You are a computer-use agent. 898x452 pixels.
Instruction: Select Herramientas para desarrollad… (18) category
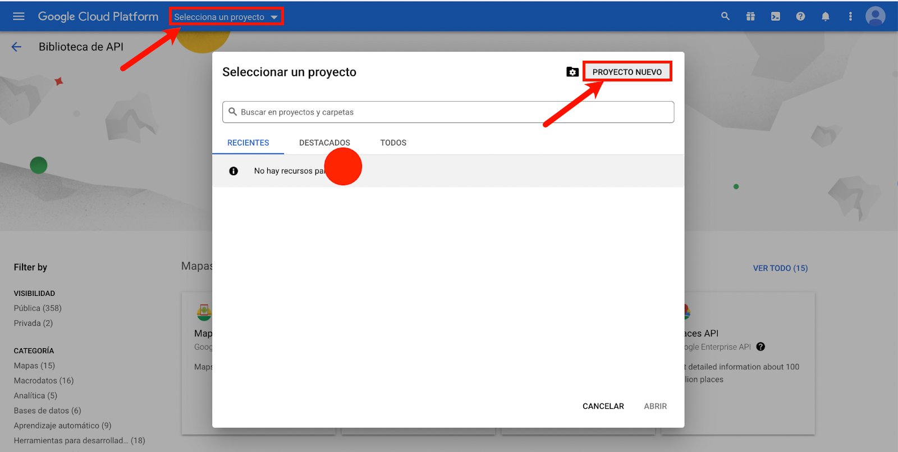coord(79,441)
